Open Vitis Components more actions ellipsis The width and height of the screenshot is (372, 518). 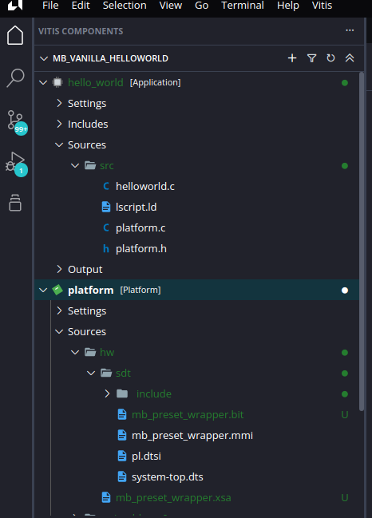[350, 30]
